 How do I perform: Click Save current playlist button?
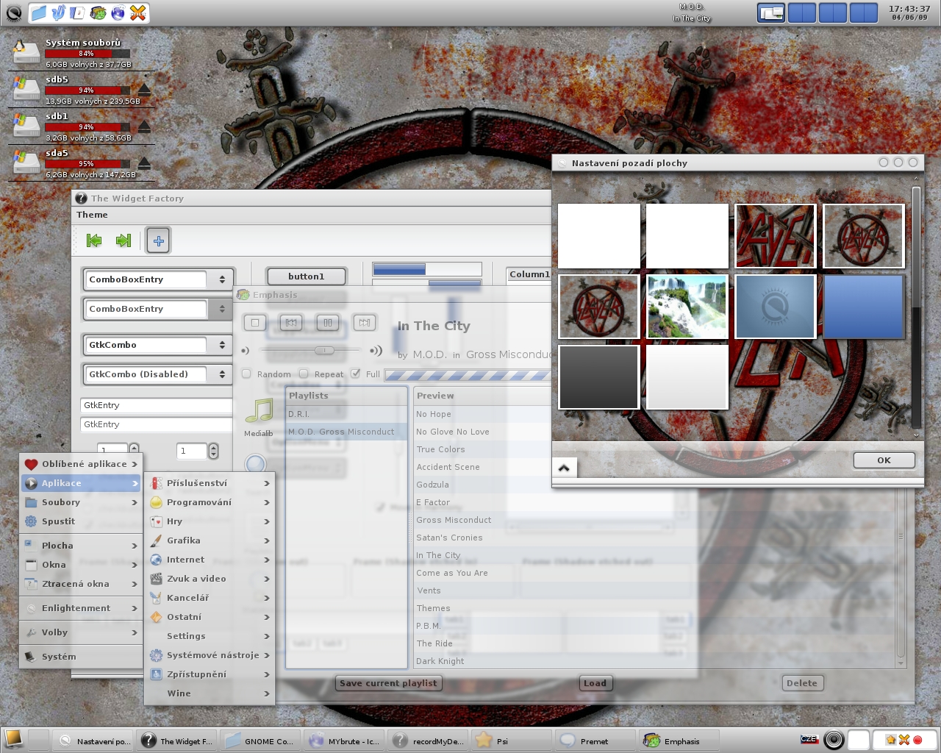tap(388, 683)
